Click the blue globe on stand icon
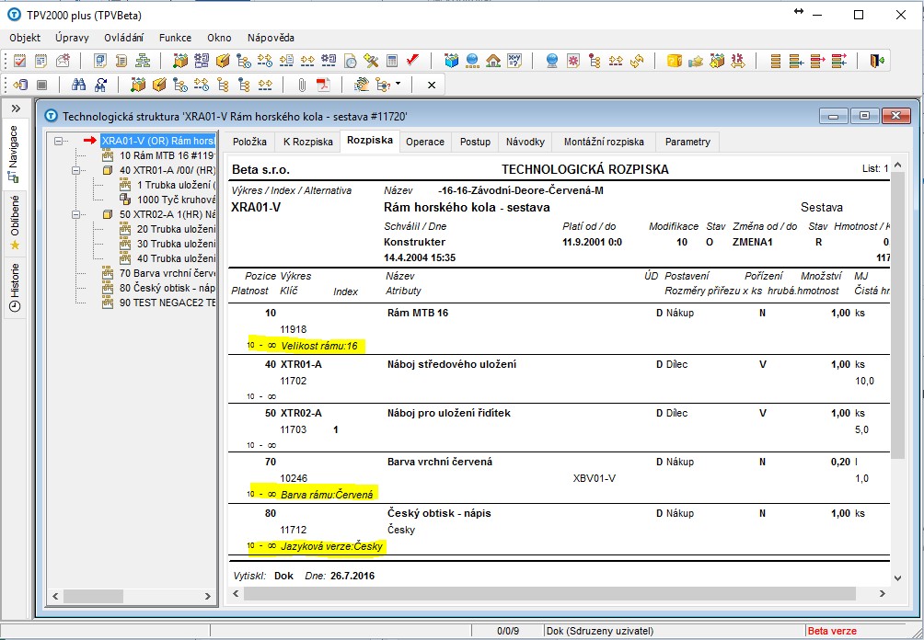This screenshot has width=924, height=640. tap(552, 60)
